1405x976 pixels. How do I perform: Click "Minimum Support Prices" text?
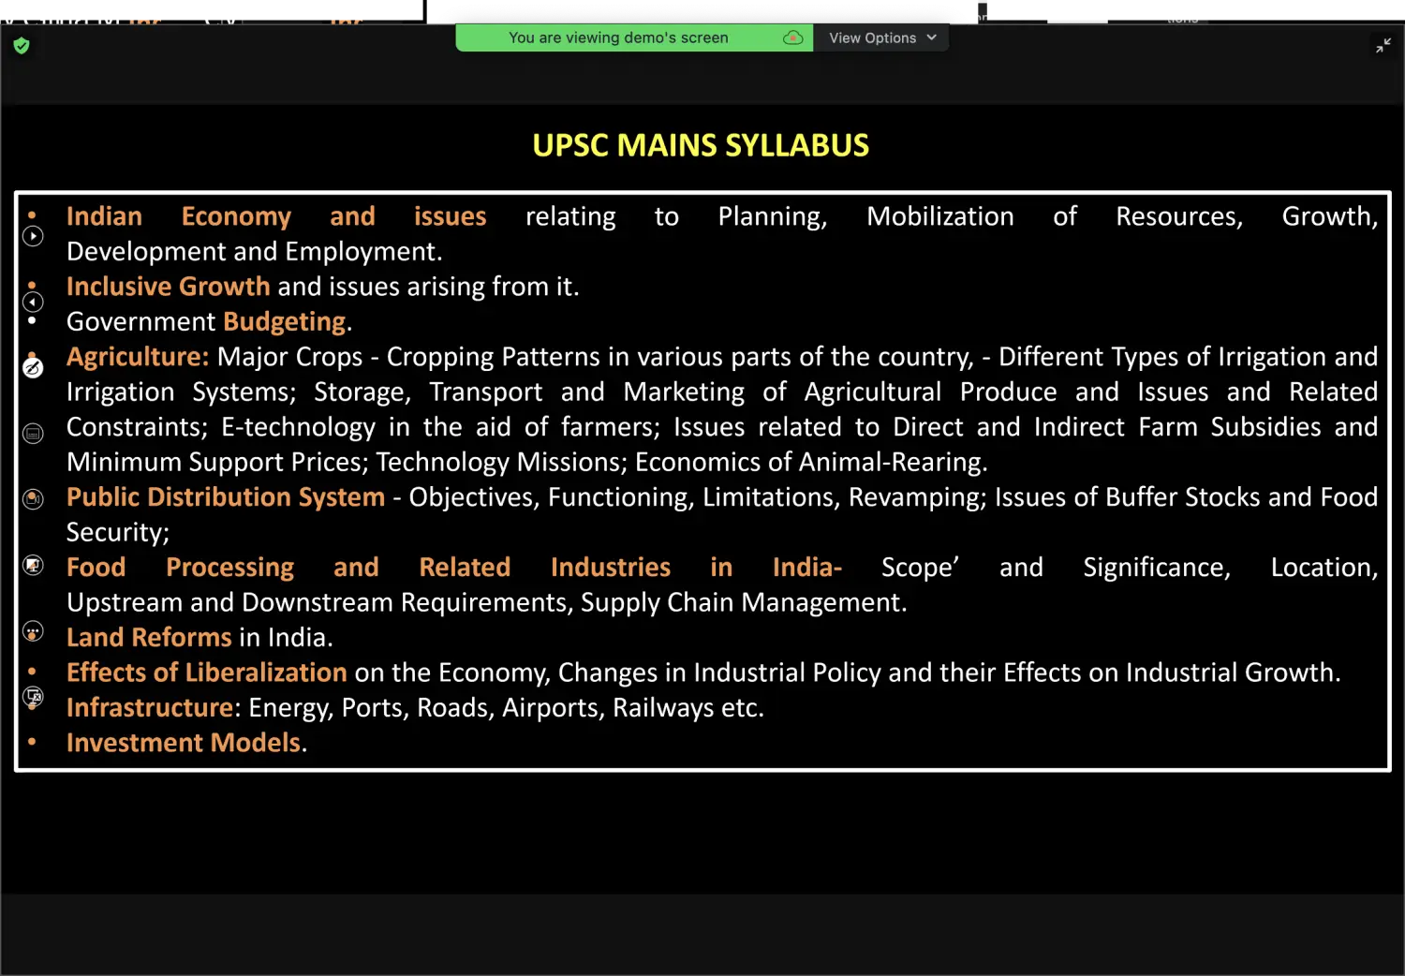214,462
